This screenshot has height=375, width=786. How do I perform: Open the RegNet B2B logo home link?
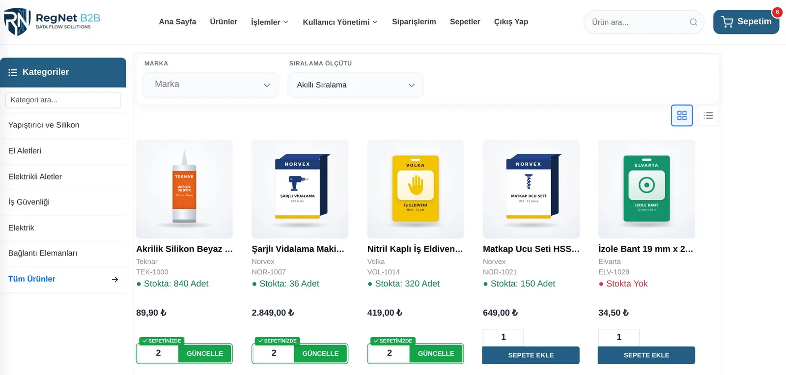[52, 22]
